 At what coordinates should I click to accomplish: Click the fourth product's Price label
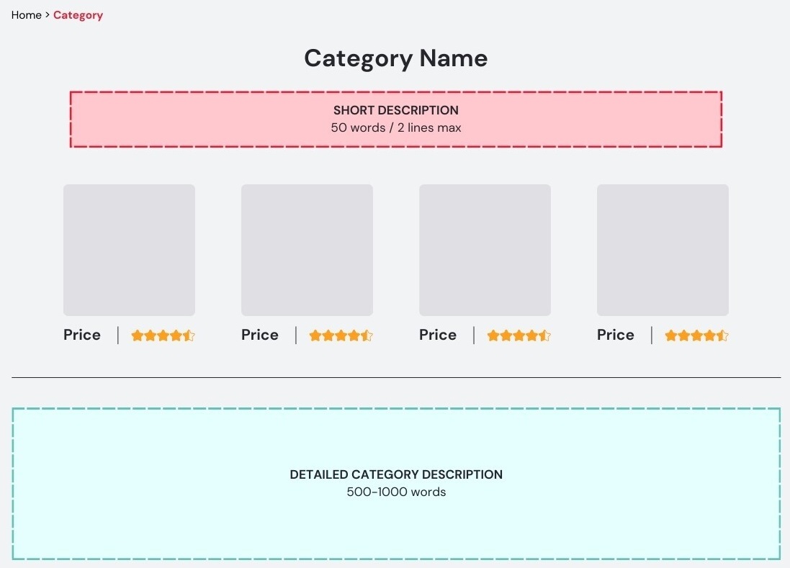616,335
